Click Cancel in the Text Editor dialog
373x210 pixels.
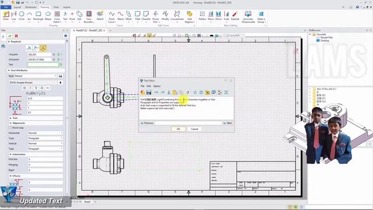click(x=194, y=129)
